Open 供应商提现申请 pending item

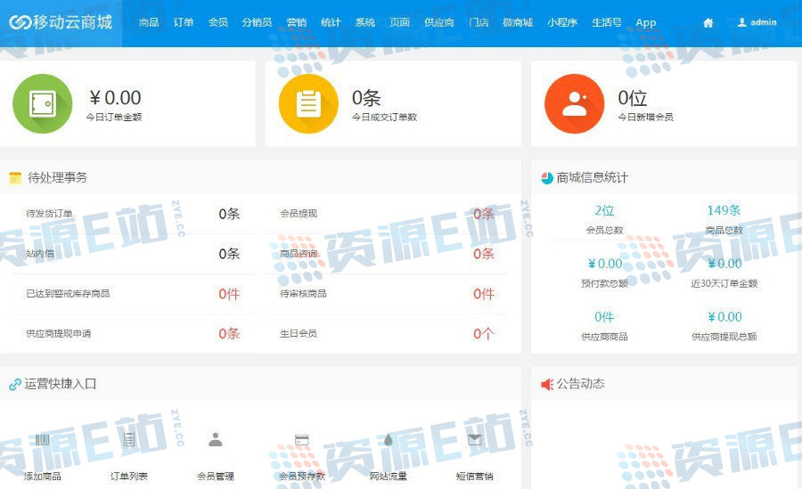[59, 333]
